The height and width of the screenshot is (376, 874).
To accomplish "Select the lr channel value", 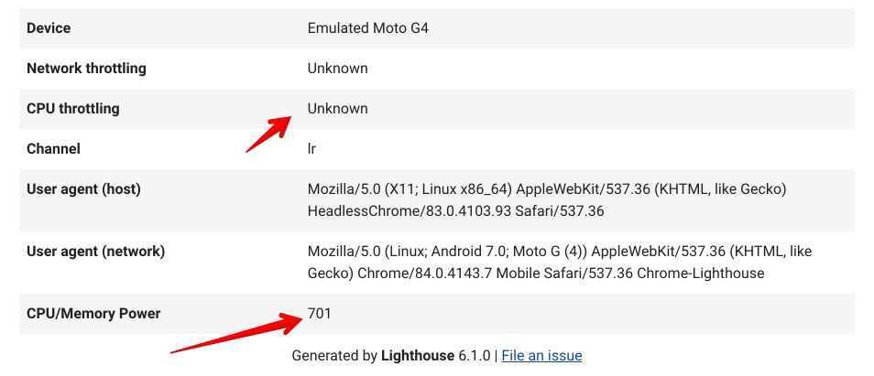I will (x=311, y=148).
